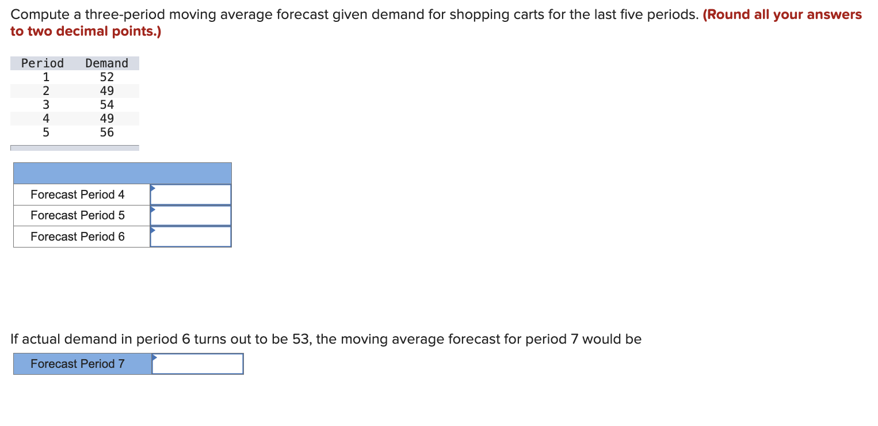Select the Forecast Period 7 label cell
Viewport: 878px width, 426px height.
point(81,363)
